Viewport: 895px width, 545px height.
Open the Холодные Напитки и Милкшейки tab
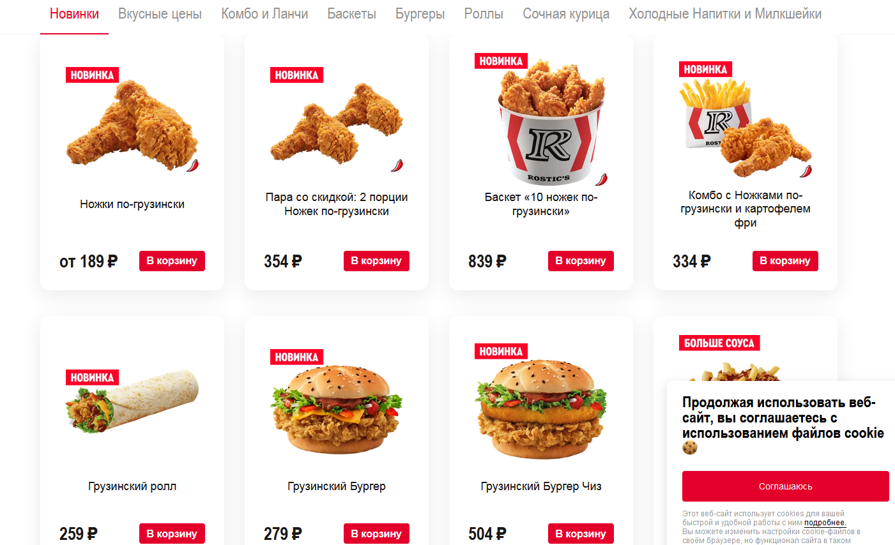click(725, 13)
